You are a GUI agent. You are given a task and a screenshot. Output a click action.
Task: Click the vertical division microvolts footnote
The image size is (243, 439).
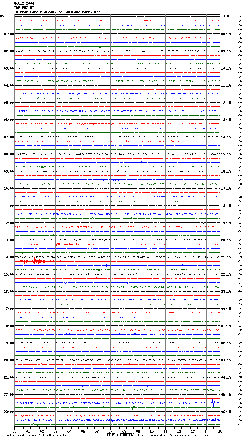37,435
